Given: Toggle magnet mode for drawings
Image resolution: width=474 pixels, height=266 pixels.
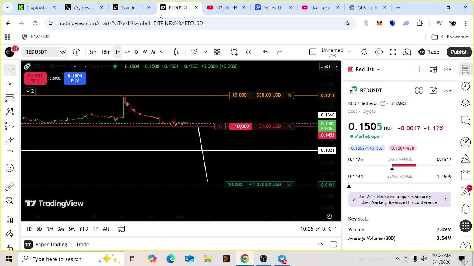Looking at the screenshot, I should (10, 220).
